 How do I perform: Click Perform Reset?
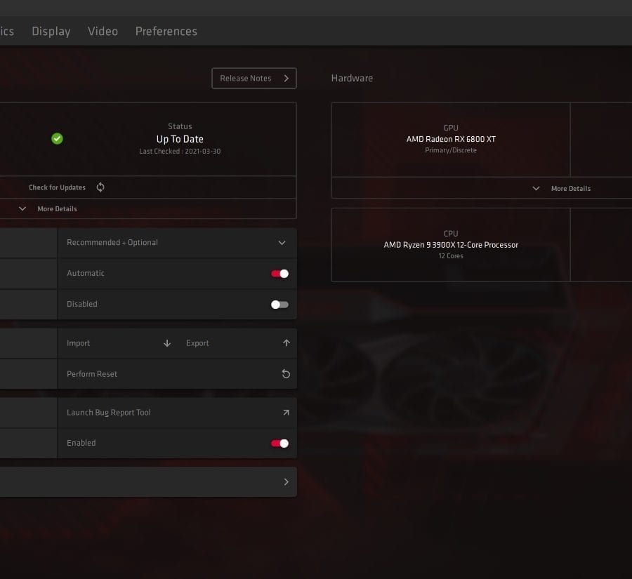[x=92, y=374]
